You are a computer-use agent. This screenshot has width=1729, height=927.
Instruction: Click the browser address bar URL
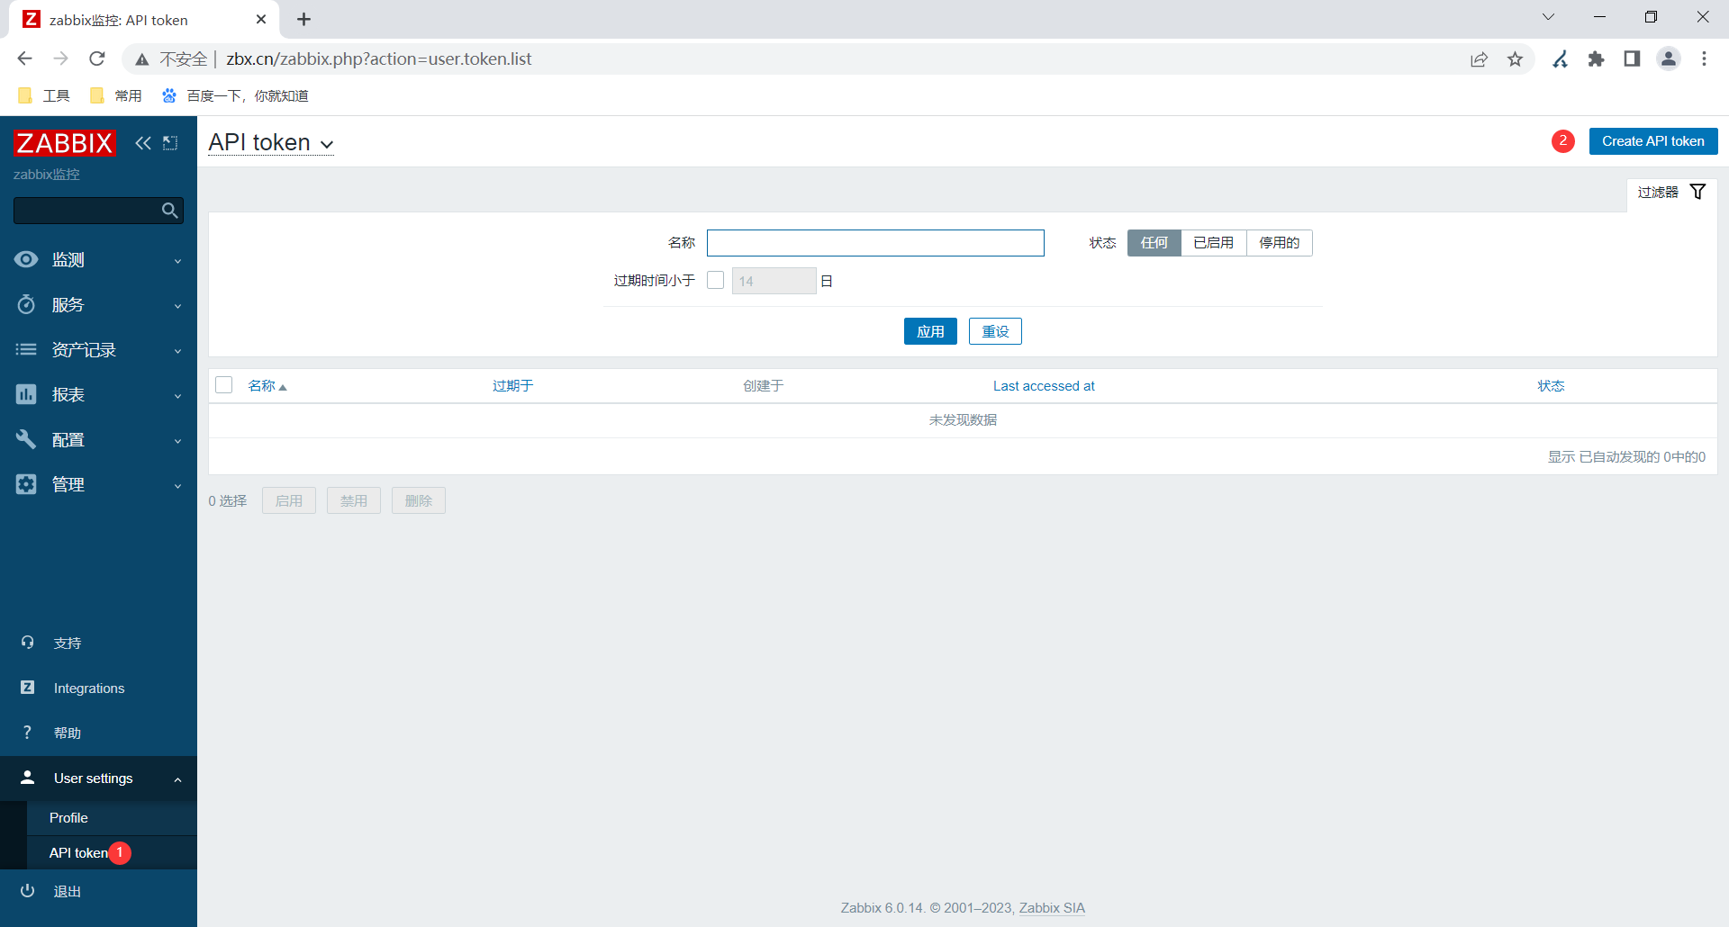(379, 59)
